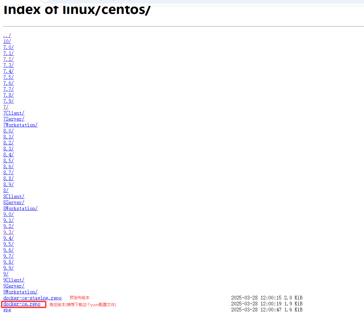This screenshot has width=364, height=316.
Task: Select the timestamp 2025-03-28 12:00:47 text
Action: 256,310
